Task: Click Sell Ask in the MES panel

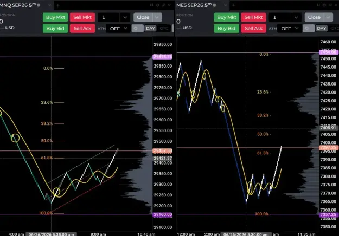Action: coord(253,28)
